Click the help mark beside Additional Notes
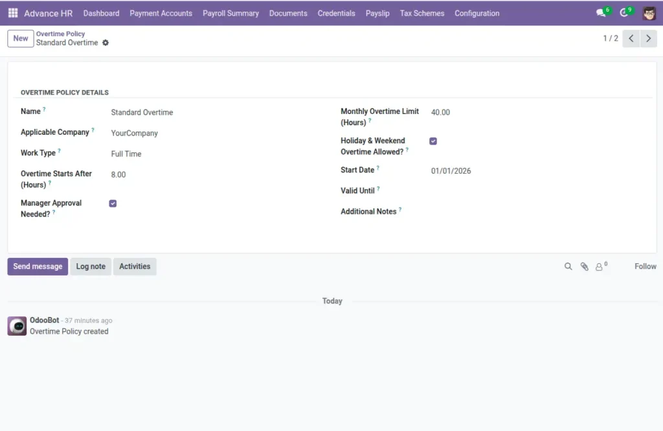 pyautogui.click(x=400, y=209)
